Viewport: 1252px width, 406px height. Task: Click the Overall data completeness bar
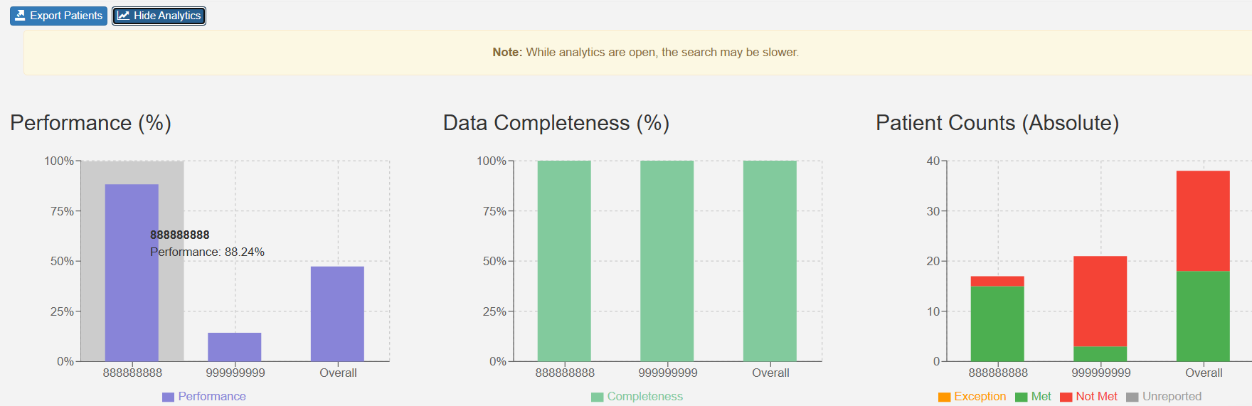770,261
